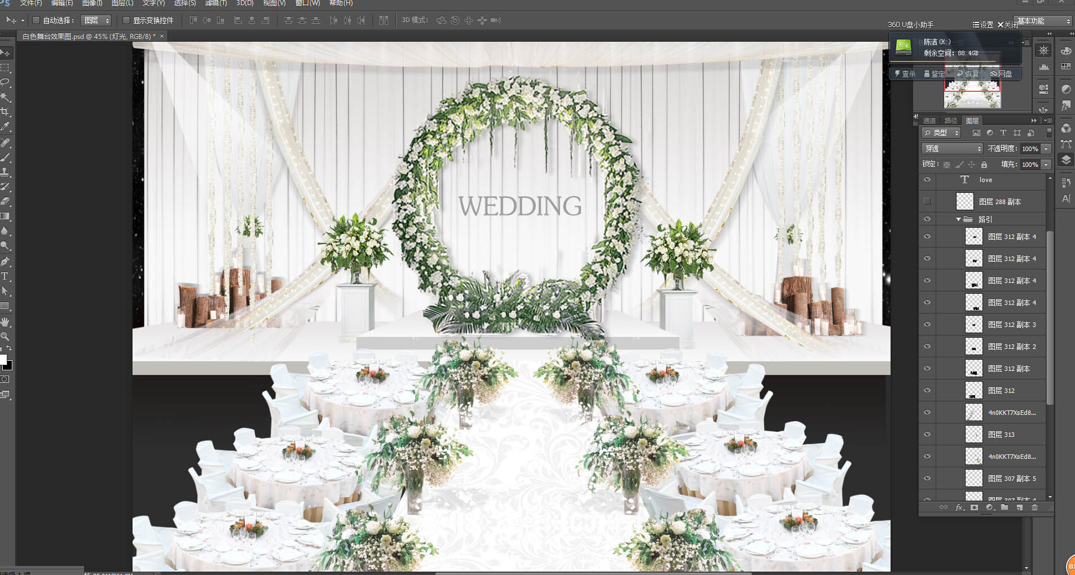Open the 类型 layer filter dropdown

click(941, 133)
